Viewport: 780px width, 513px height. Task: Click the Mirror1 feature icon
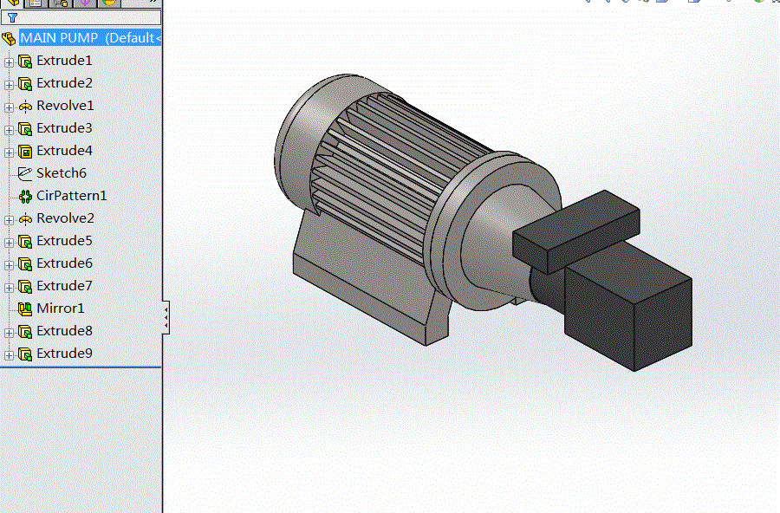24,308
